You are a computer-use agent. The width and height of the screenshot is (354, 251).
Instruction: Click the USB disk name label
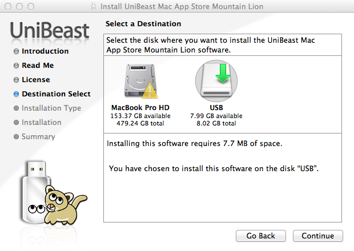tap(216, 107)
